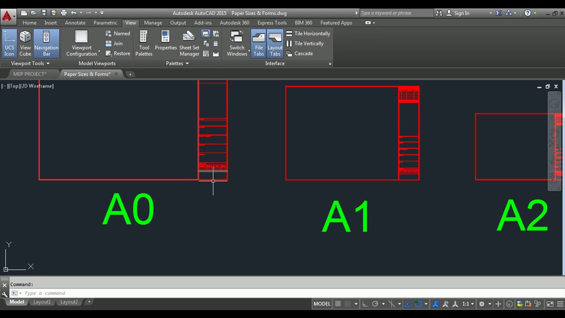Expand the Palettes panel
Viewport: 565px width, 318px height.
click(x=177, y=64)
